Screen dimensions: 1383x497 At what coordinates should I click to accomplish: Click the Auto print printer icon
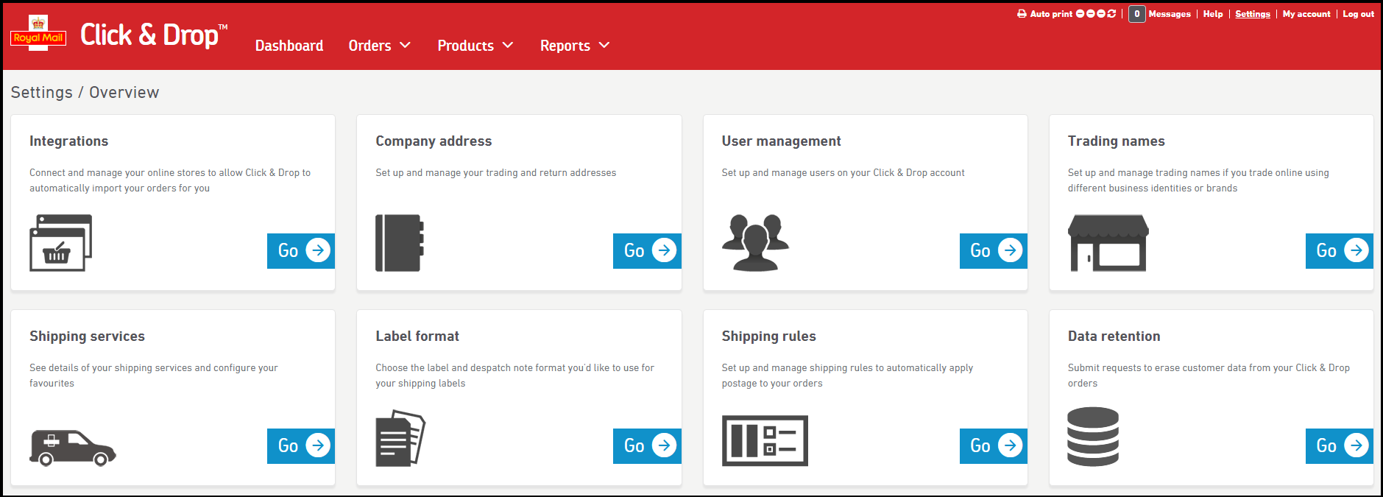click(1022, 14)
